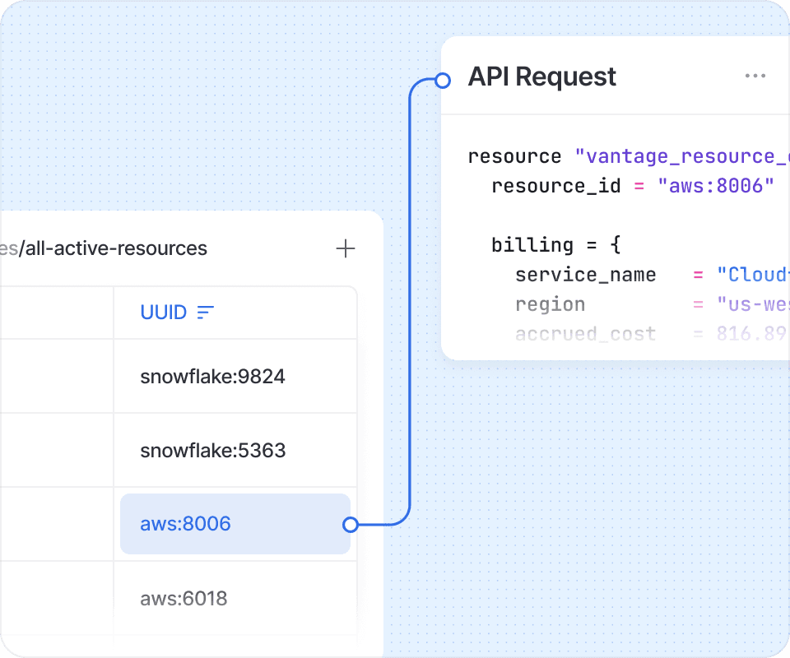Click the region key in the code
The height and width of the screenshot is (658, 790).
[x=550, y=304]
